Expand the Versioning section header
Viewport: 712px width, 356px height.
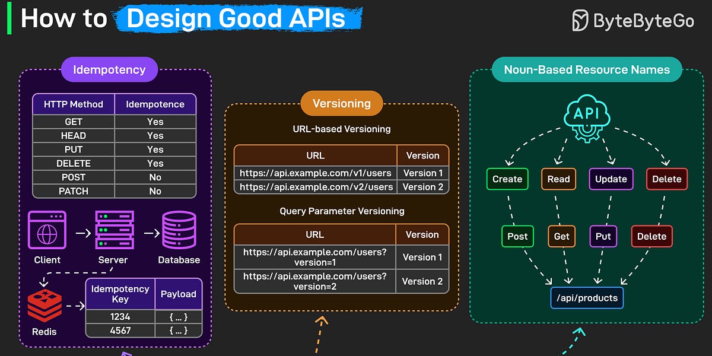click(342, 103)
